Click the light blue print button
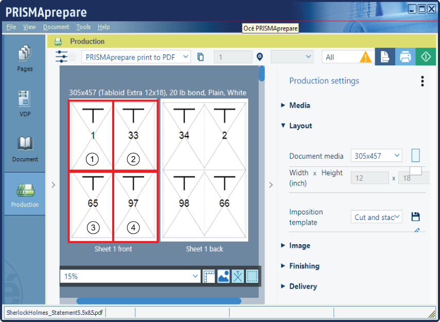Image resolution: width=440 pixels, height=322 pixels. point(405,57)
